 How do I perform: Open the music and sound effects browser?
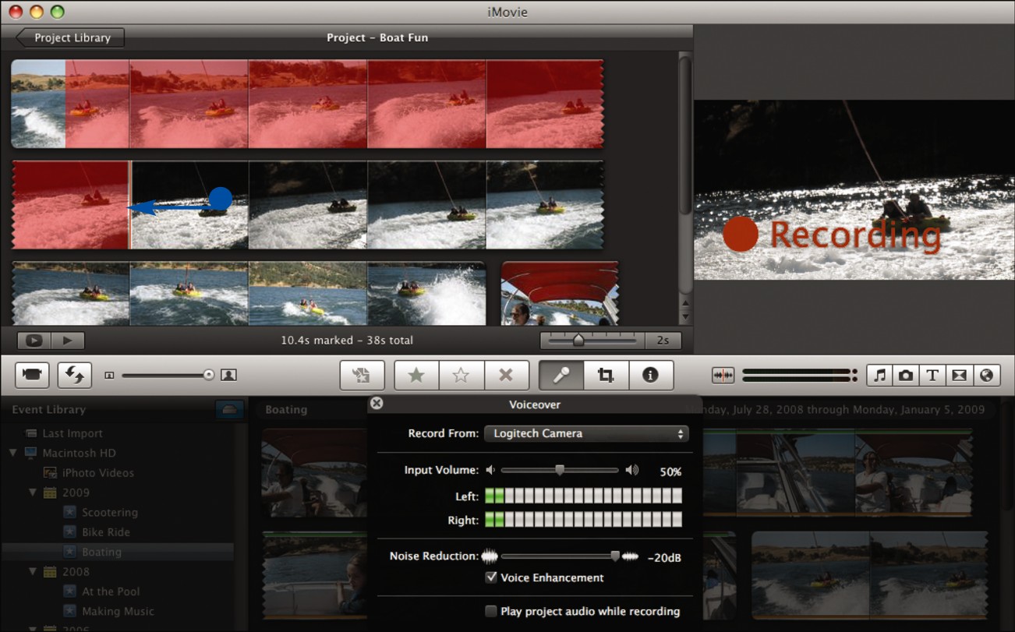point(880,375)
